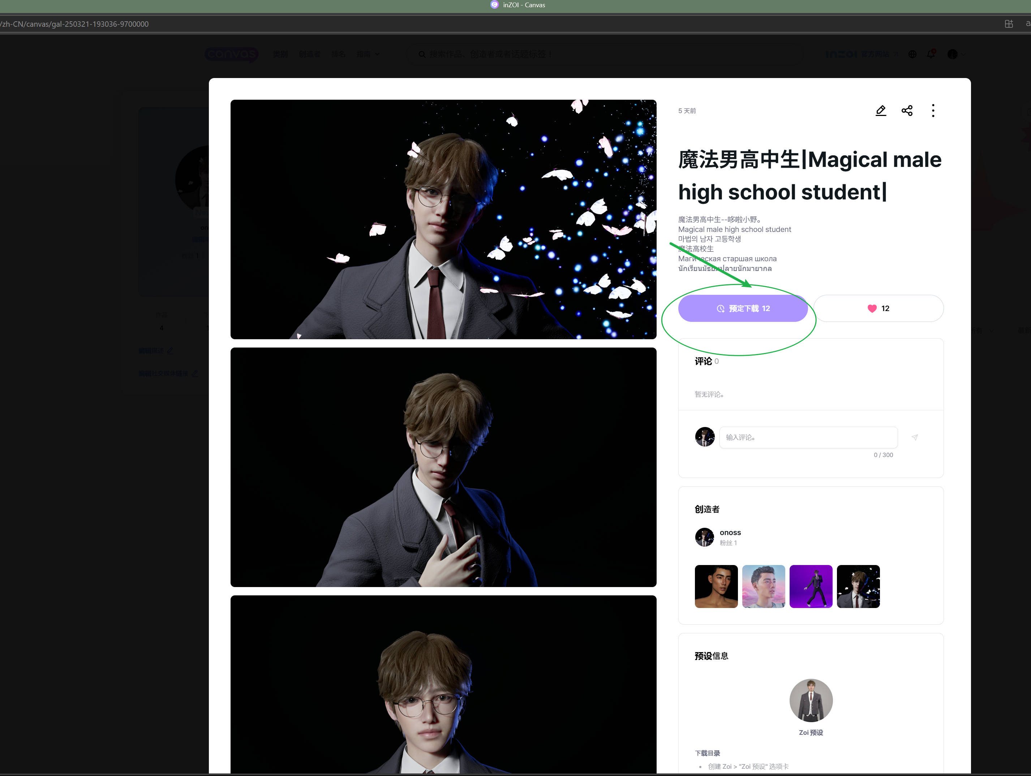This screenshot has height=776, width=1031.
Task: Click the canvas logo in dimmed header
Action: point(231,54)
